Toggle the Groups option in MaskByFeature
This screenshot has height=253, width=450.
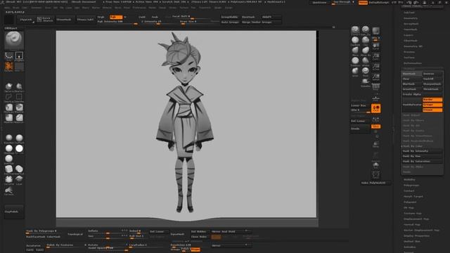tap(432, 105)
